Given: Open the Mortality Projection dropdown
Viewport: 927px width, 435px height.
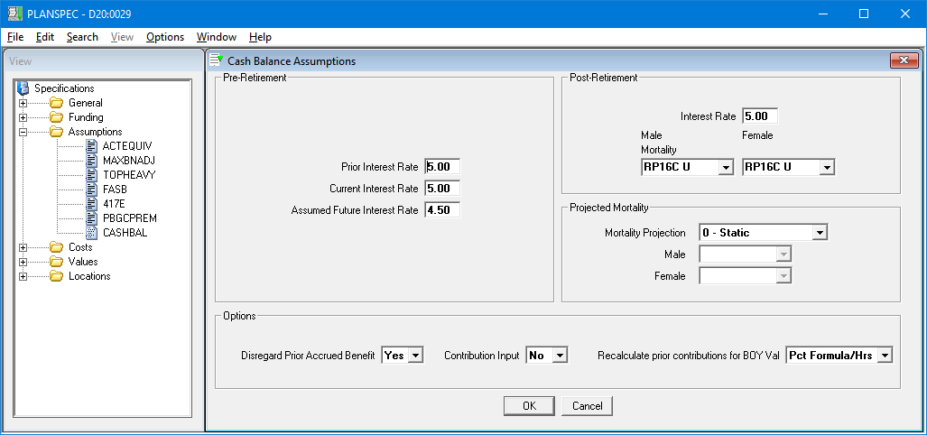Looking at the screenshot, I should click(x=819, y=233).
